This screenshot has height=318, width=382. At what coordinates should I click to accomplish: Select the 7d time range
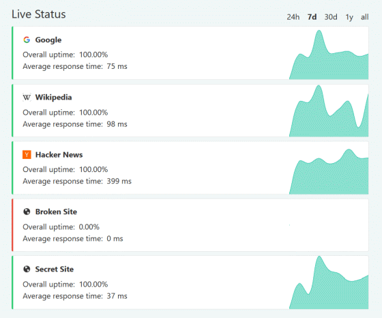click(312, 17)
